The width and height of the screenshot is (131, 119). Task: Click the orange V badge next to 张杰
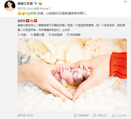pos(28,21)
